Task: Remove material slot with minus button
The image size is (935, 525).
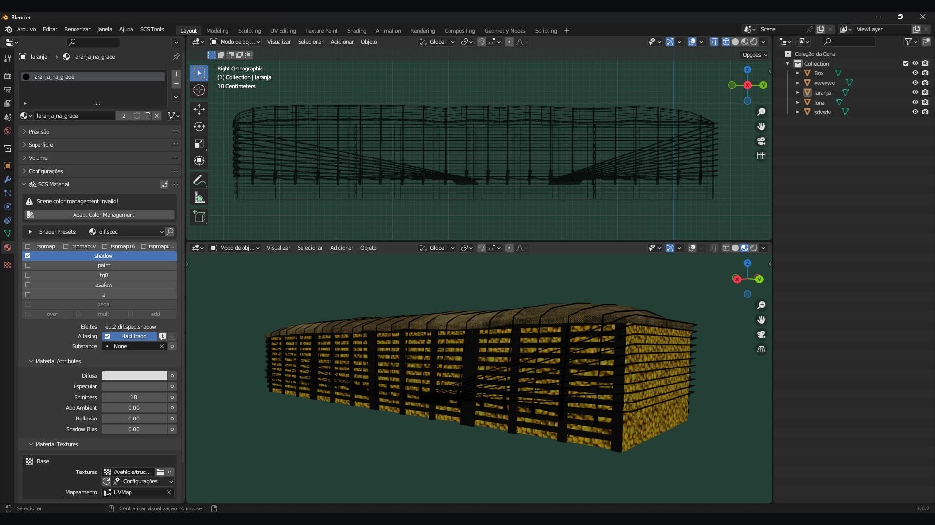Action: (x=176, y=84)
